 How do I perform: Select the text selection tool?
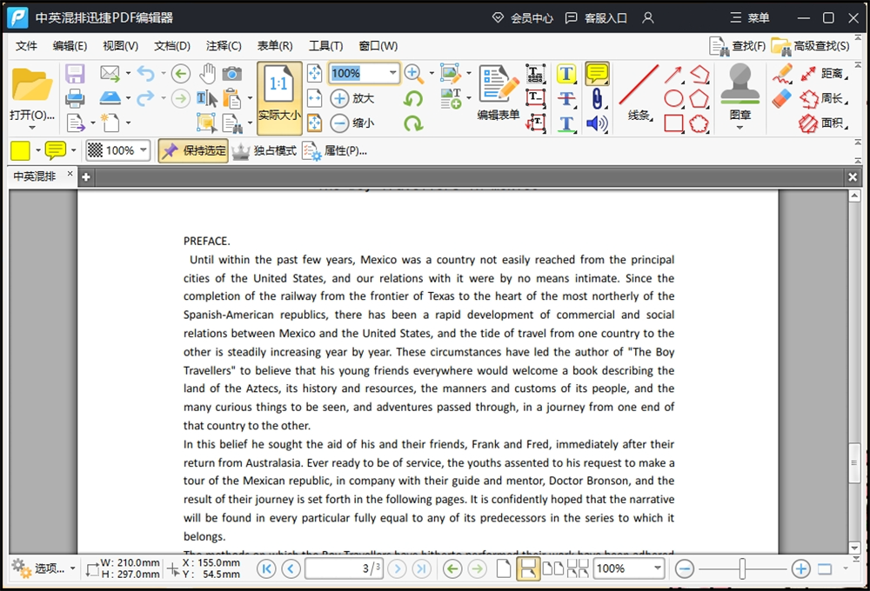click(x=207, y=99)
